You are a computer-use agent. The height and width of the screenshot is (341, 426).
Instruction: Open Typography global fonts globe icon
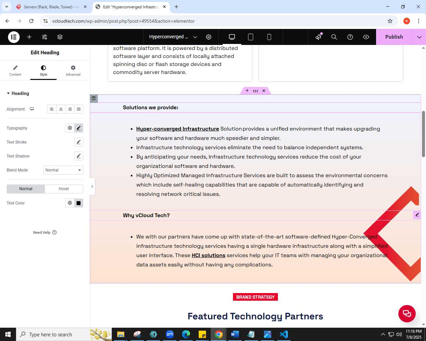[x=70, y=128]
